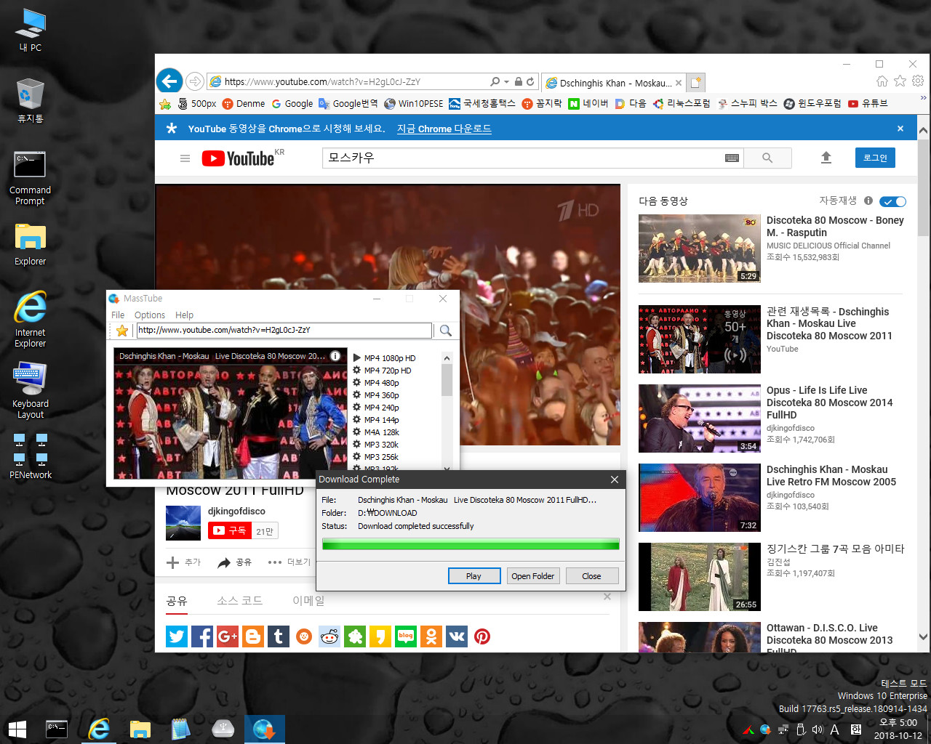The width and height of the screenshot is (931, 744).
Task: Select MP4 360p format
Action: 376,395
